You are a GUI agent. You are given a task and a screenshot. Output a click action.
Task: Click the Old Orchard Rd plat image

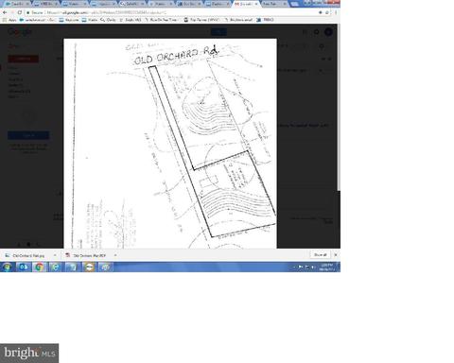click(170, 144)
